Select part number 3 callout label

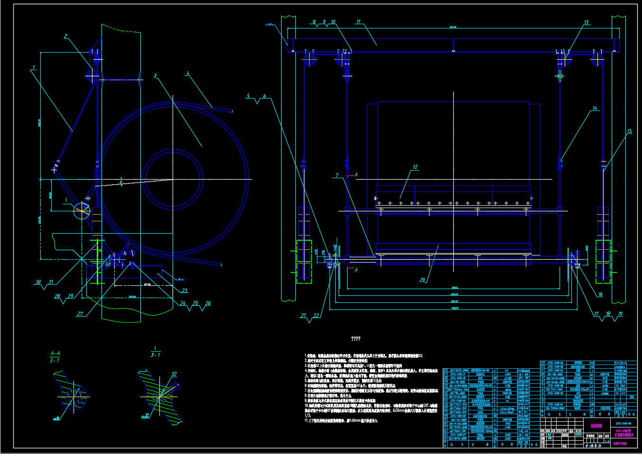[155, 76]
